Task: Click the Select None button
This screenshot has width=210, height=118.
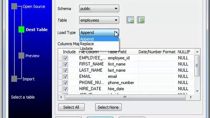Action: coord(108,107)
